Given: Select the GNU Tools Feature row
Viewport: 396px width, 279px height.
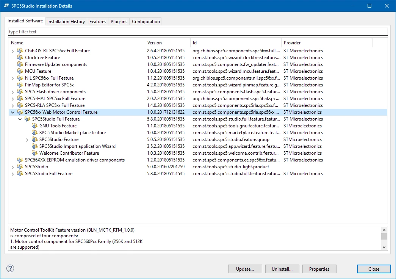Looking at the screenshot, I should (x=198, y=126).
